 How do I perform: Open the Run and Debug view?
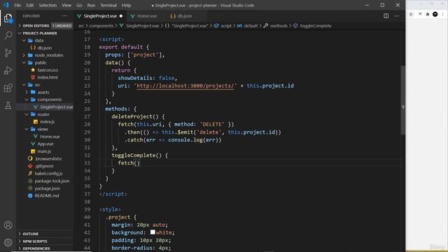click(8, 70)
